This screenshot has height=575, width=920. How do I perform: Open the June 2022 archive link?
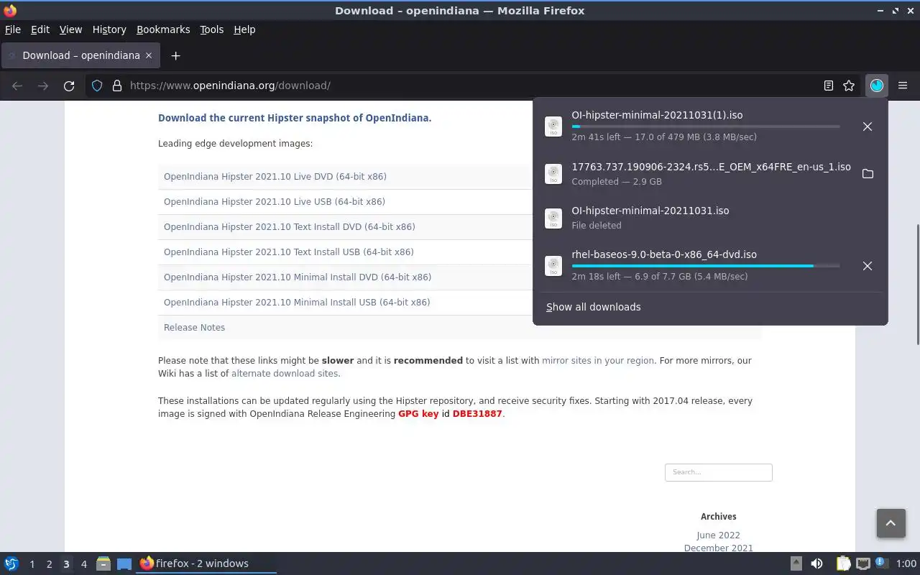(x=718, y=535)
